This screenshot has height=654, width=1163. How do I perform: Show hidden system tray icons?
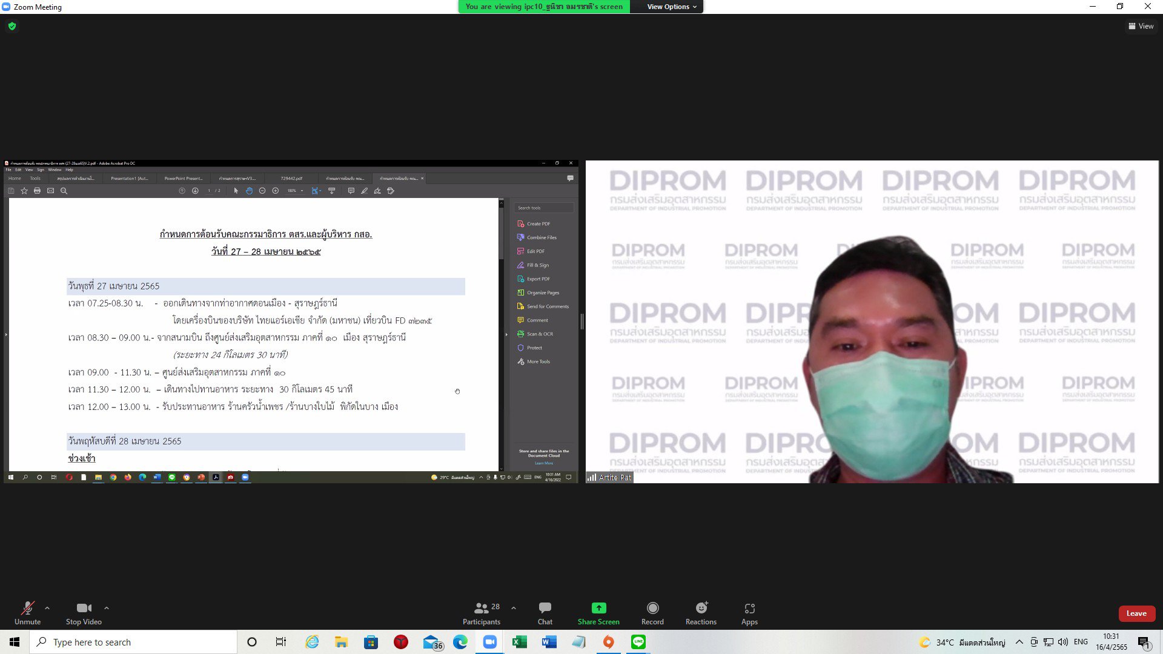click(1019, 642)
